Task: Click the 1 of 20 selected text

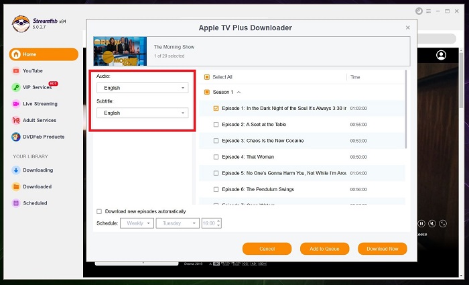Action: click(169, 56)
